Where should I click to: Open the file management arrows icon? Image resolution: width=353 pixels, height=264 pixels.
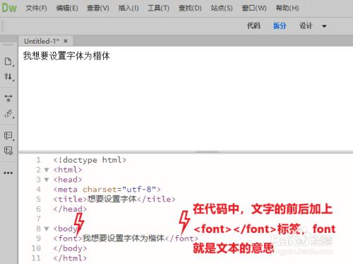[x=8, y=77]
